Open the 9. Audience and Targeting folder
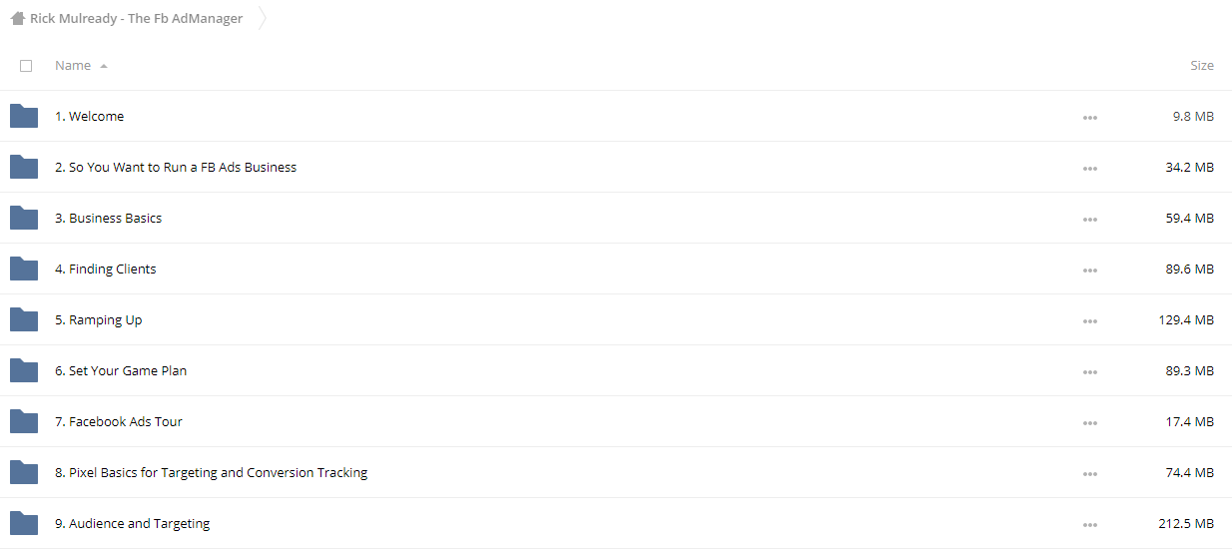The width and height of the screenshot is (1232, 550). [132, 524]
